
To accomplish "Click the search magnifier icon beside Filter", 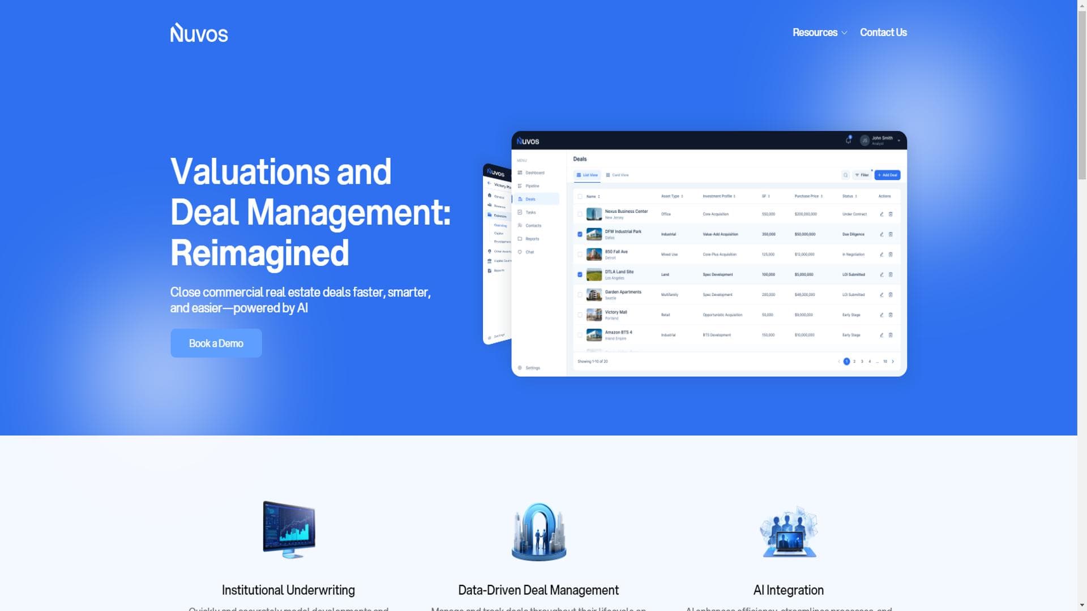I will (845, 175).
